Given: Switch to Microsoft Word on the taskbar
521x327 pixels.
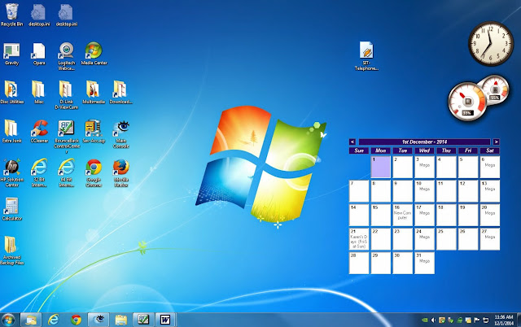Looking at the screenshot, I should [165, 320].
